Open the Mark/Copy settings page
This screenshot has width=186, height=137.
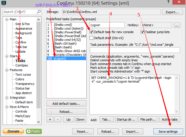pyautogui.click(x=23, y=116)
